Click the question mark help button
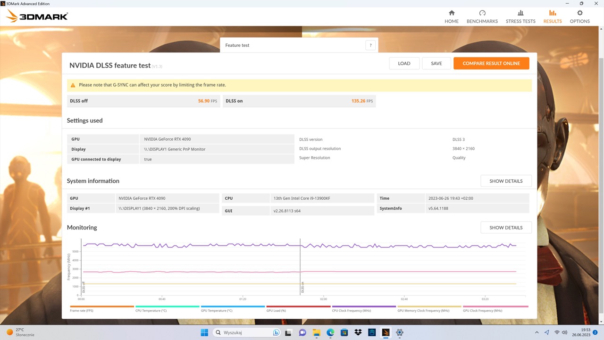Viewport: 604px width, 340px height. tap(370, 45)
